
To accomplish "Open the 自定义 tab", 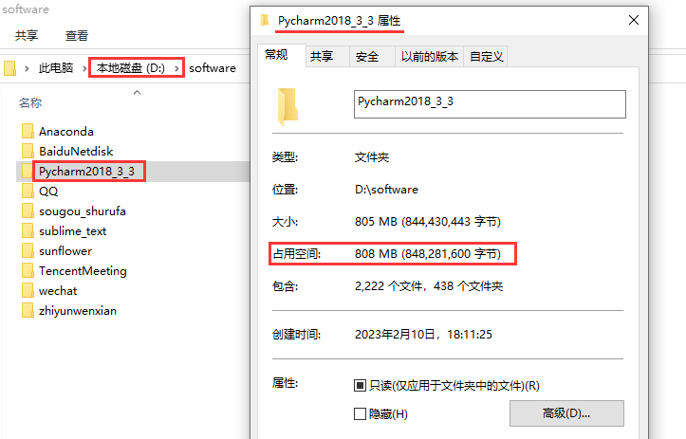I will [x=486, y=56].
